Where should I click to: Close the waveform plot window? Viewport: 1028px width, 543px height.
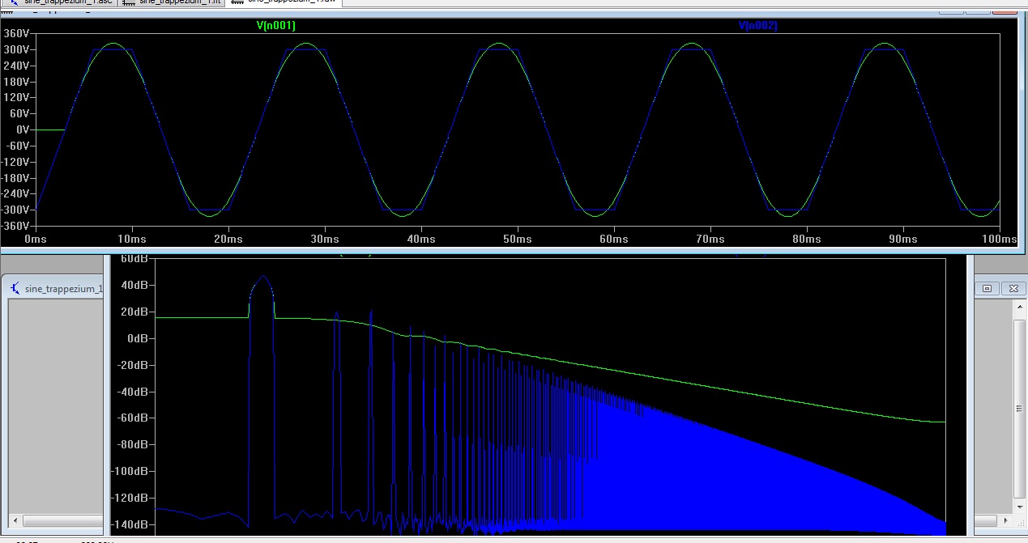(x=1005, y=11)
